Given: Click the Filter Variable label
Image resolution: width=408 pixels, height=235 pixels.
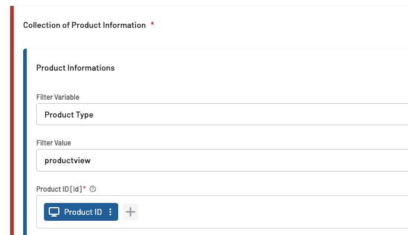Looking at the screenshot, I should point(58,97).
